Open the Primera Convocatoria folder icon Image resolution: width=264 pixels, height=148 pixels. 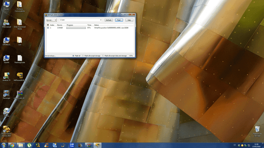[x=20, y=7]
